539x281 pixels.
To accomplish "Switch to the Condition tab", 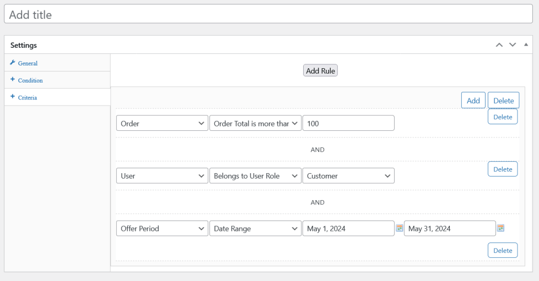I will pos(30,80).
